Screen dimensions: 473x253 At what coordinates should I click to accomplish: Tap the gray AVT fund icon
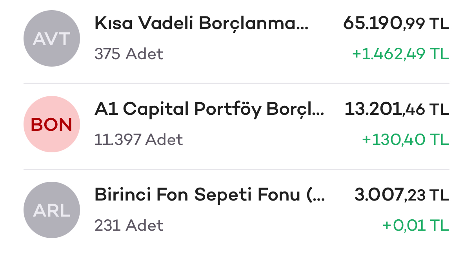(52, 38)
